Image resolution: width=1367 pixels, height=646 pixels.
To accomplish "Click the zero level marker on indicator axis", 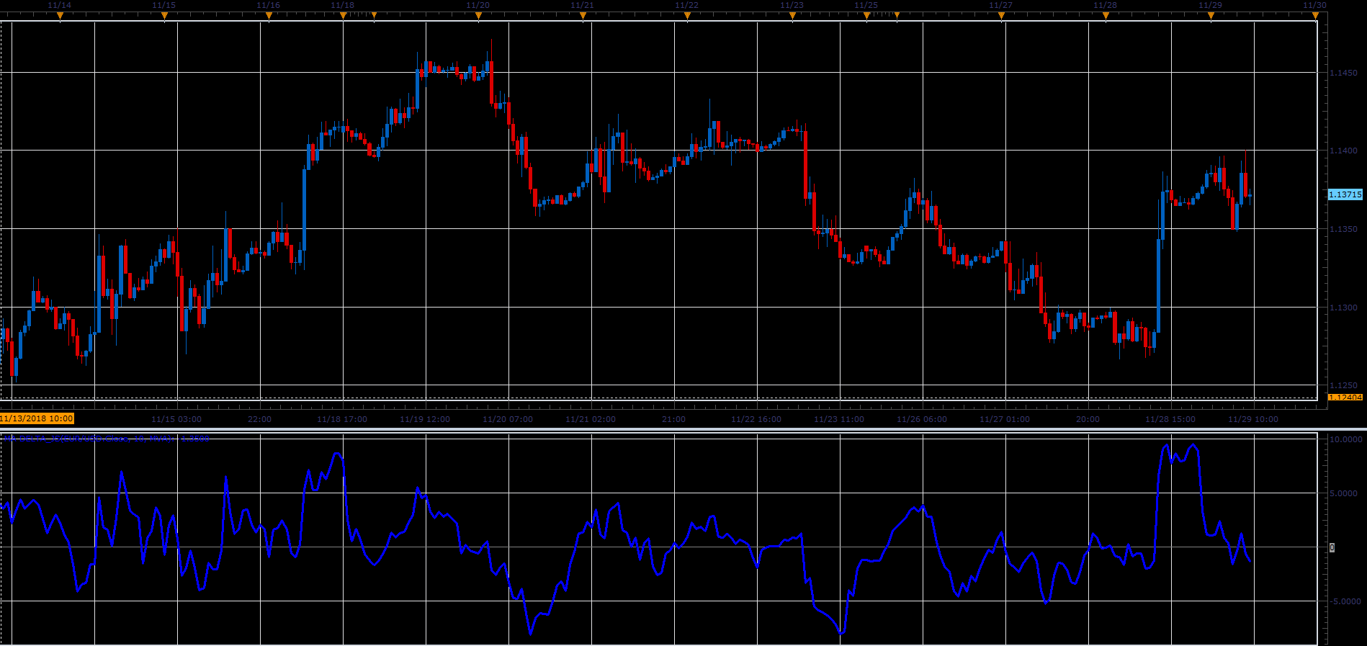I will (x=1332, y=547).
